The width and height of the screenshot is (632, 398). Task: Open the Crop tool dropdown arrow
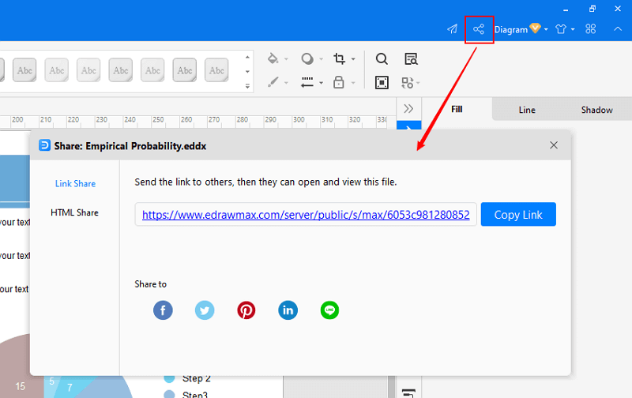point(353,59)
